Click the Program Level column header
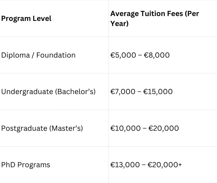 [26, 19]
